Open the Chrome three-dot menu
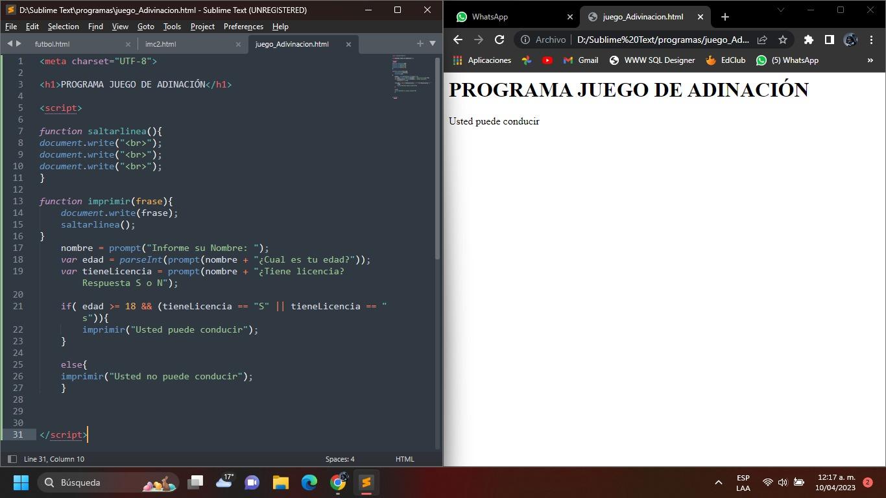886x498 pixels. [871, 40]
